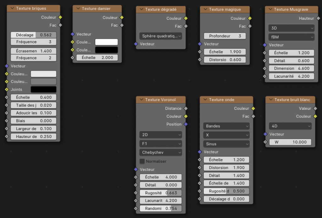322x218 pixels.
Task: Click Position output socket of Texture Voronoï
Action: pos(186,124)
